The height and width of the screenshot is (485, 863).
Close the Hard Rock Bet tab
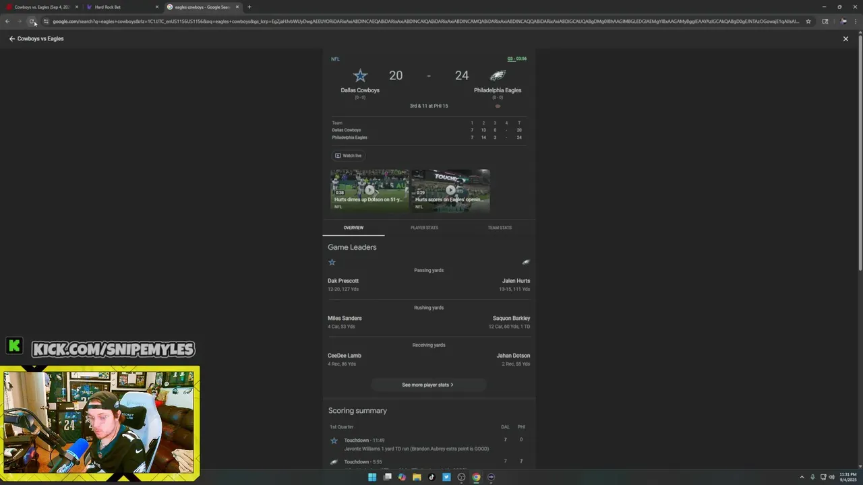coord(157,7)
